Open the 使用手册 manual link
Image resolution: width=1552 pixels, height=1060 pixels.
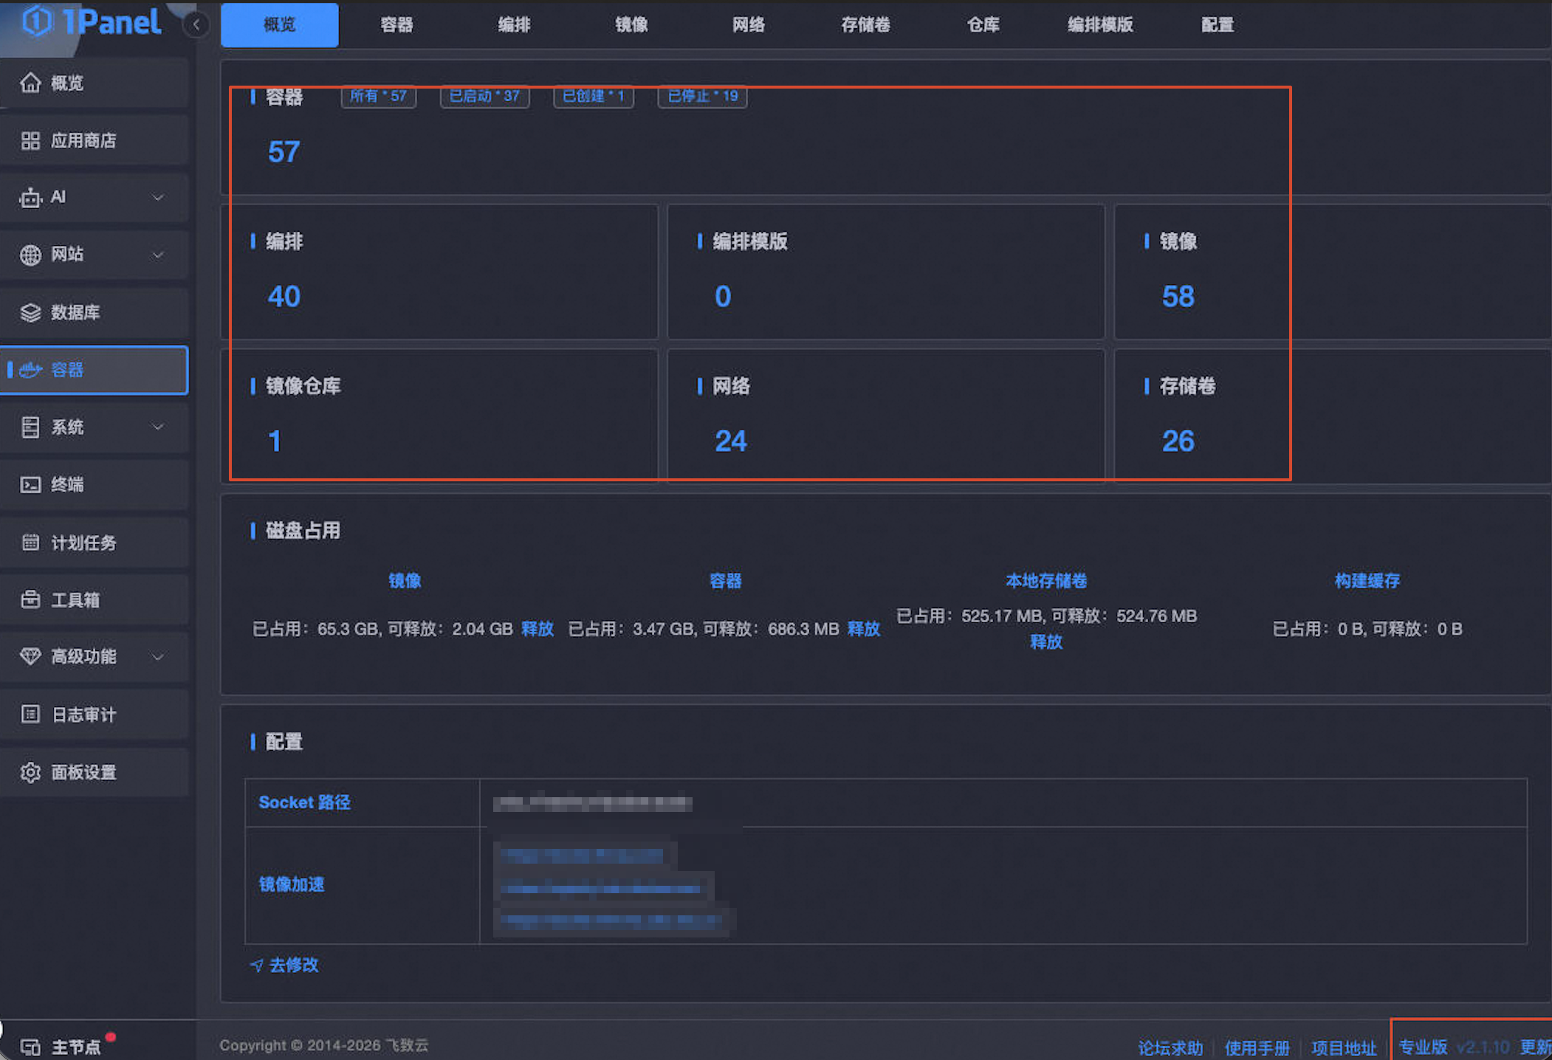coord(1257,1046)
